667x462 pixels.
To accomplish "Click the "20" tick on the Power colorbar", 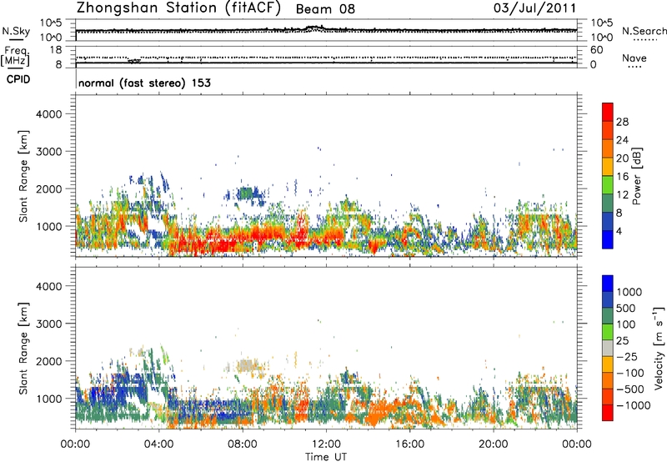I will 622,158.
